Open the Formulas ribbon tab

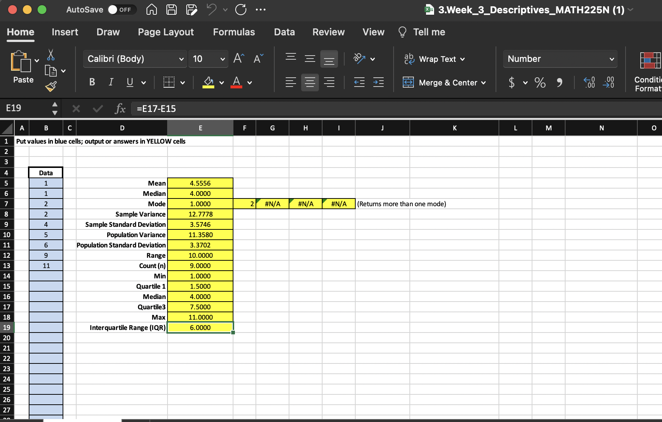click(x=234, y=32)
